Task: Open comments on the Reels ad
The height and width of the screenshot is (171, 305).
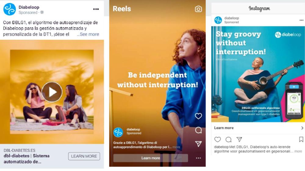Action: [199, 130]
